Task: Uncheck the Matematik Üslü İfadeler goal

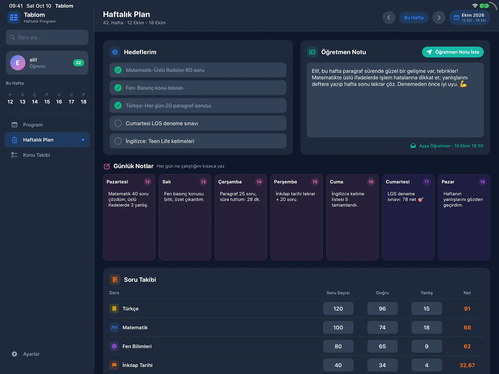Action: coord(118,70)
